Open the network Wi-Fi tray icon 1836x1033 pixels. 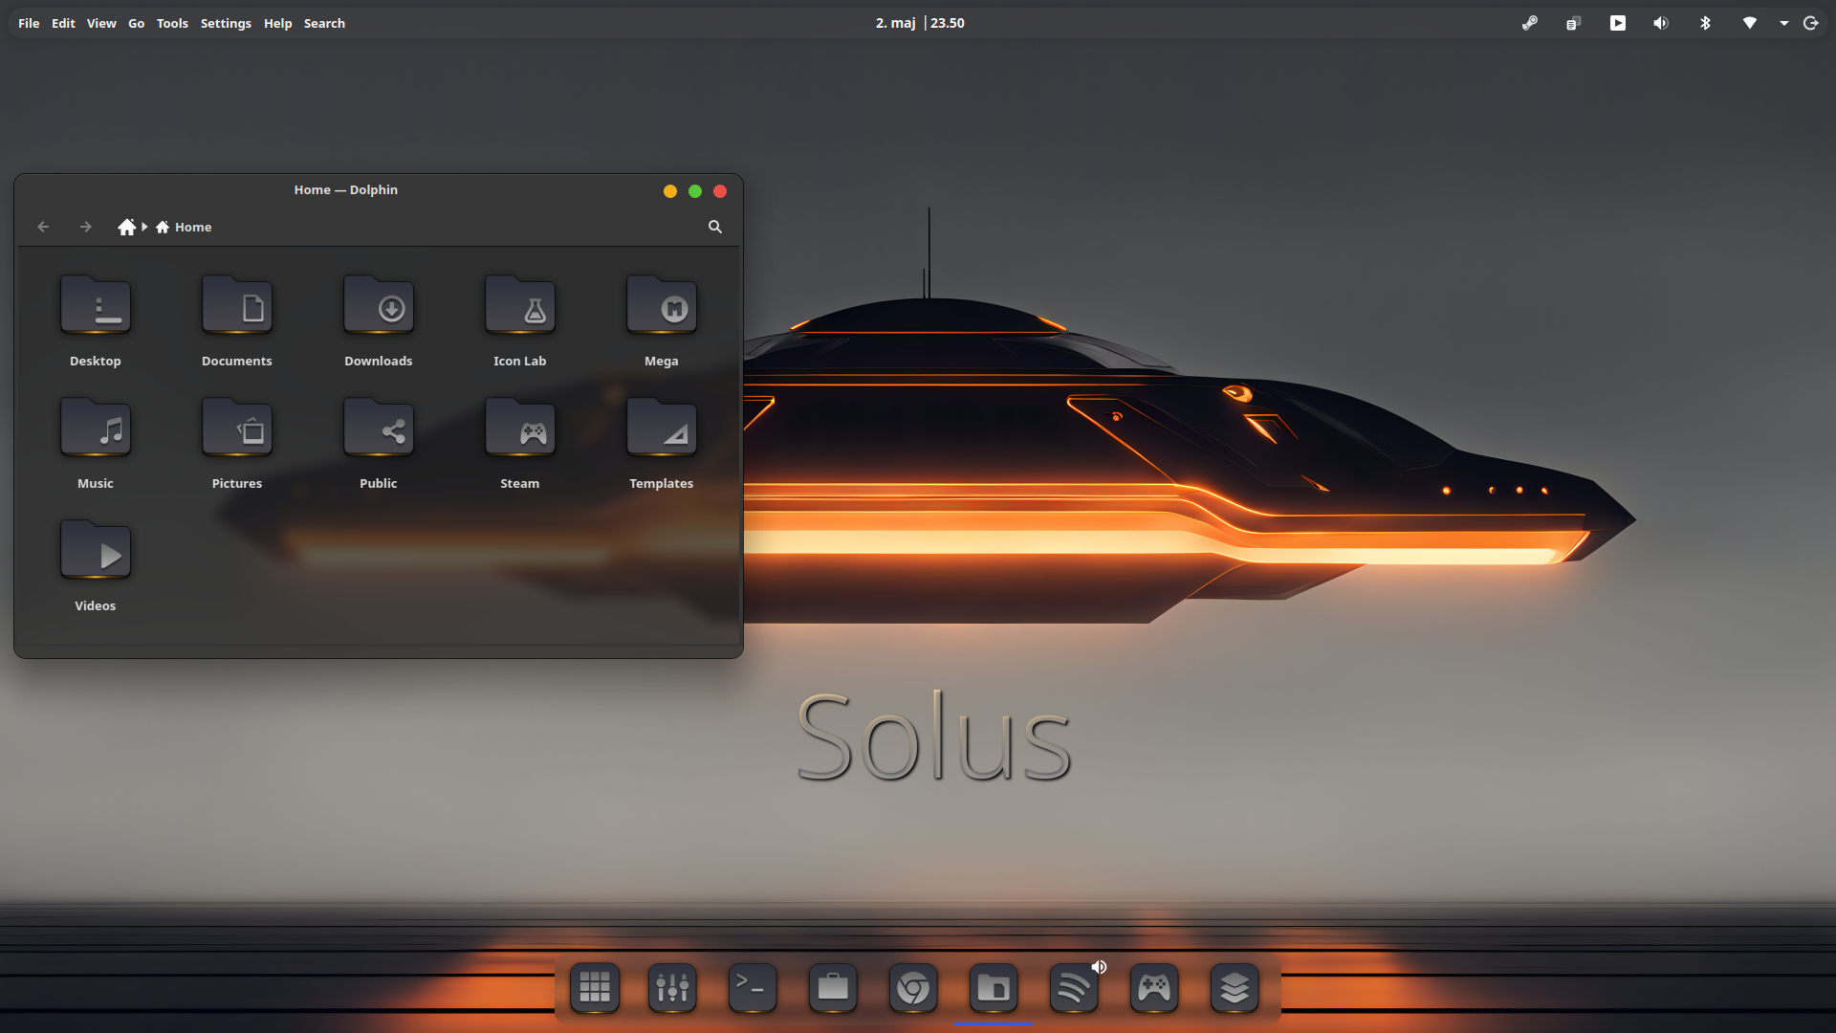click(1750, 23)
